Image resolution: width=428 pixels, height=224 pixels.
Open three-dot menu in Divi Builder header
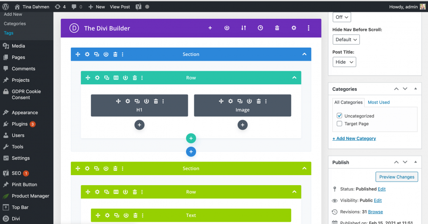[308, 28]
